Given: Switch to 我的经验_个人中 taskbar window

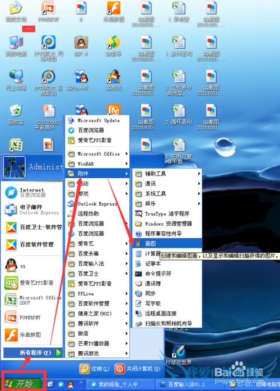Looking at the screenshot, I should click(x=120, y=384).
